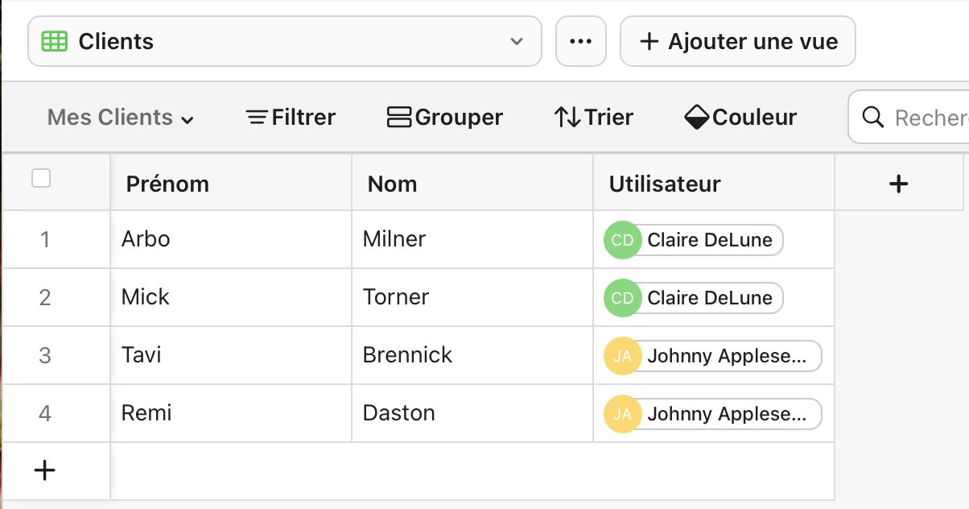Select all rows with the header checkbox
Image resolution: width=969 pixels, height=509 pixels.
click(x=40, y=178)
